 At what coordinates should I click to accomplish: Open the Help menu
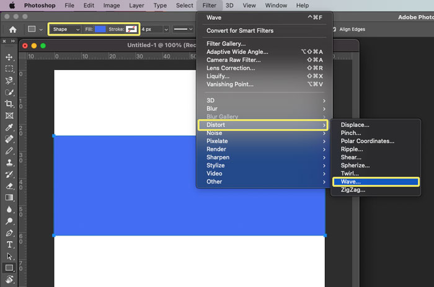tap(303, 5)
